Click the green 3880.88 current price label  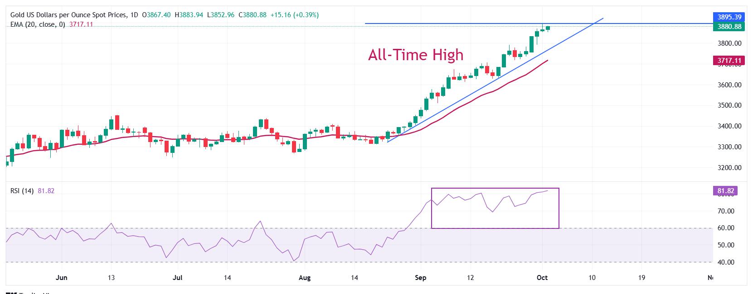[x=729, y=27]
